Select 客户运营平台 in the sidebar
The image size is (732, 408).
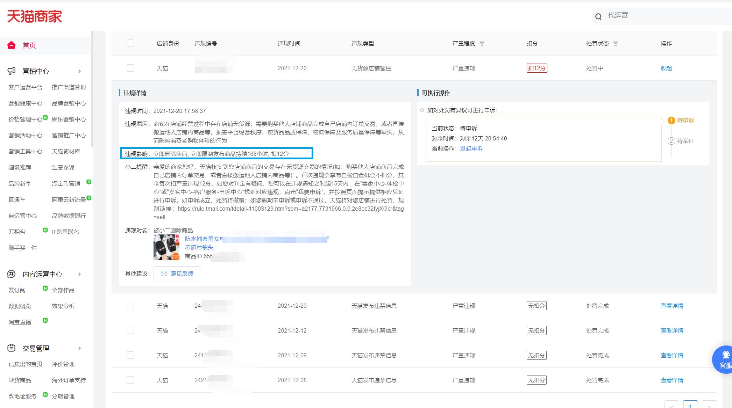point(26,87)
